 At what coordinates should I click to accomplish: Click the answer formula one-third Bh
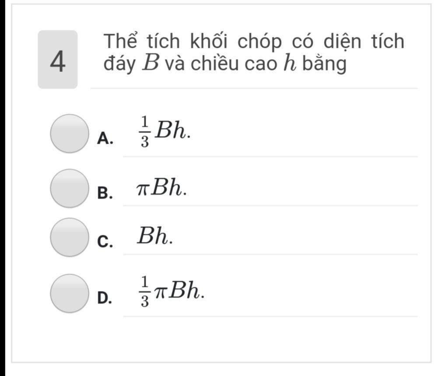(x=164, y=132)
